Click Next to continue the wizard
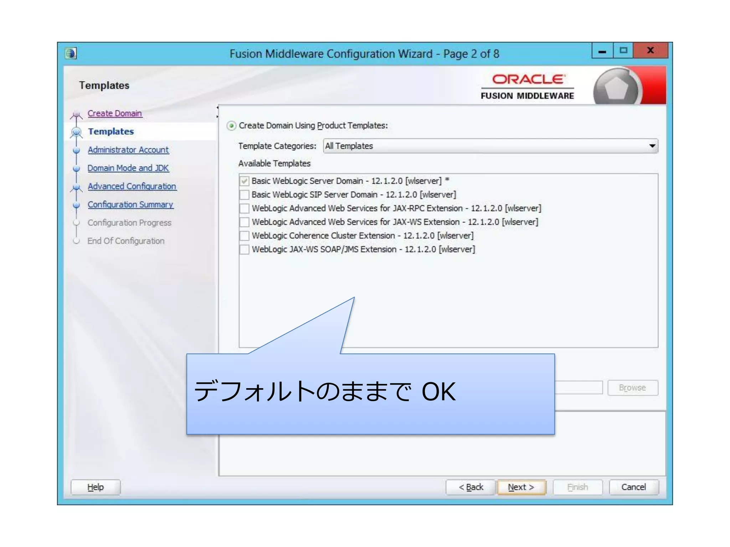 pyautogui.click(x=521, y=487)
